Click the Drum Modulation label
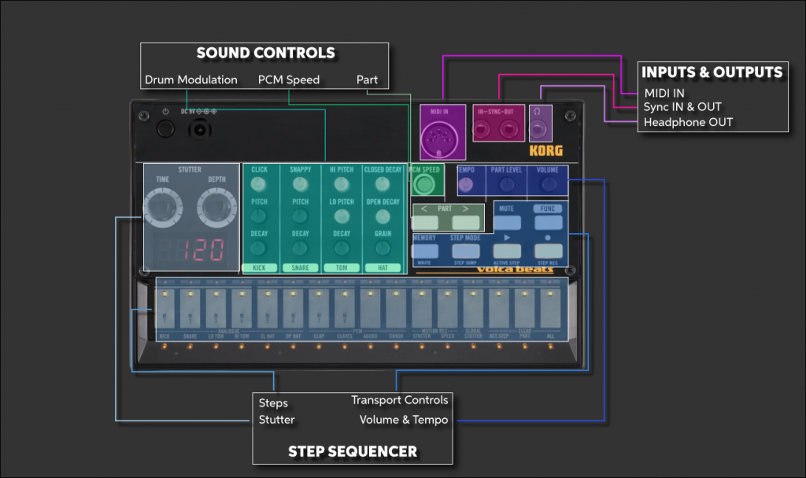Viewport: 806px width, 478px height. click(191, 80)
